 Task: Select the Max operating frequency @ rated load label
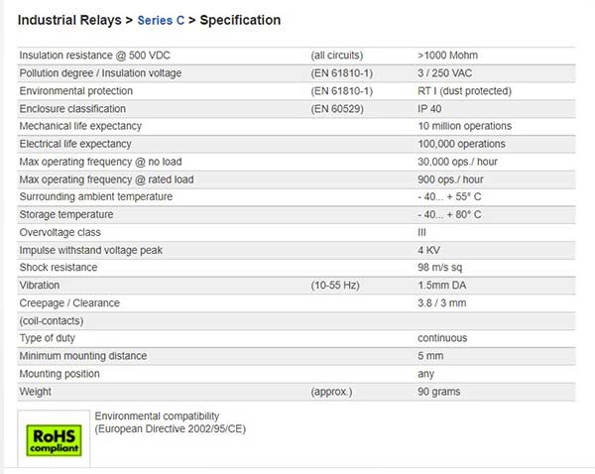106,179
